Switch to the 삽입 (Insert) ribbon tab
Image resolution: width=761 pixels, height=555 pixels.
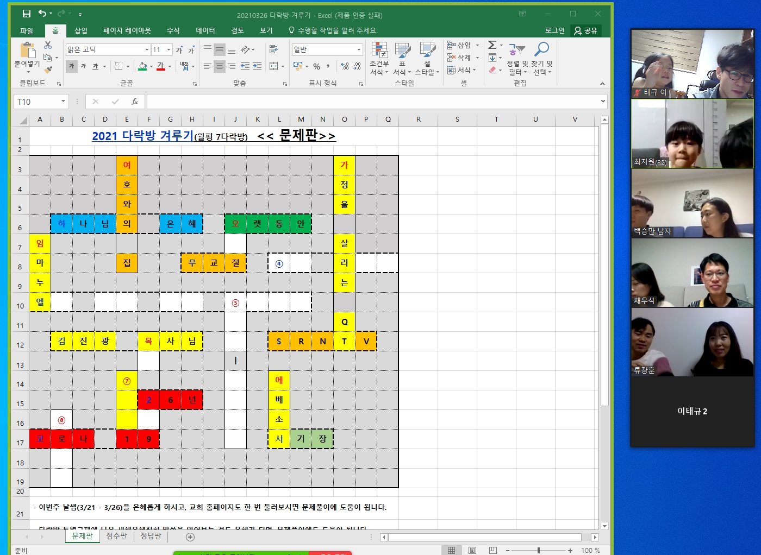click(81, 30)
